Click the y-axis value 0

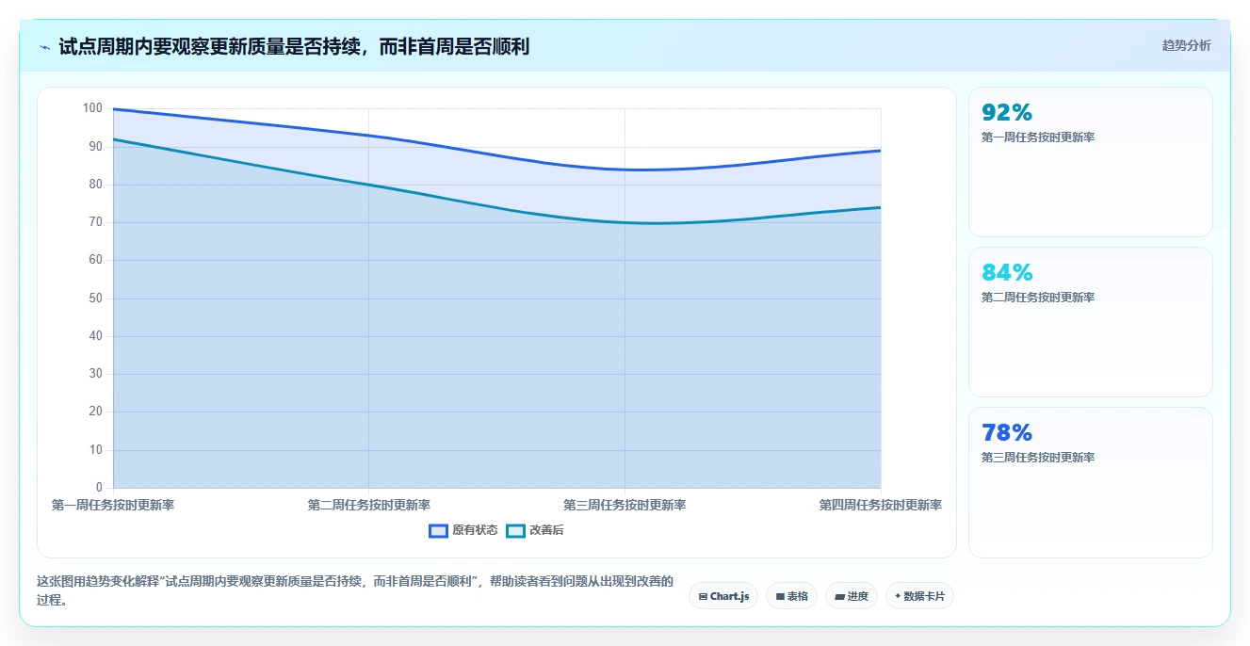[99, 488]
